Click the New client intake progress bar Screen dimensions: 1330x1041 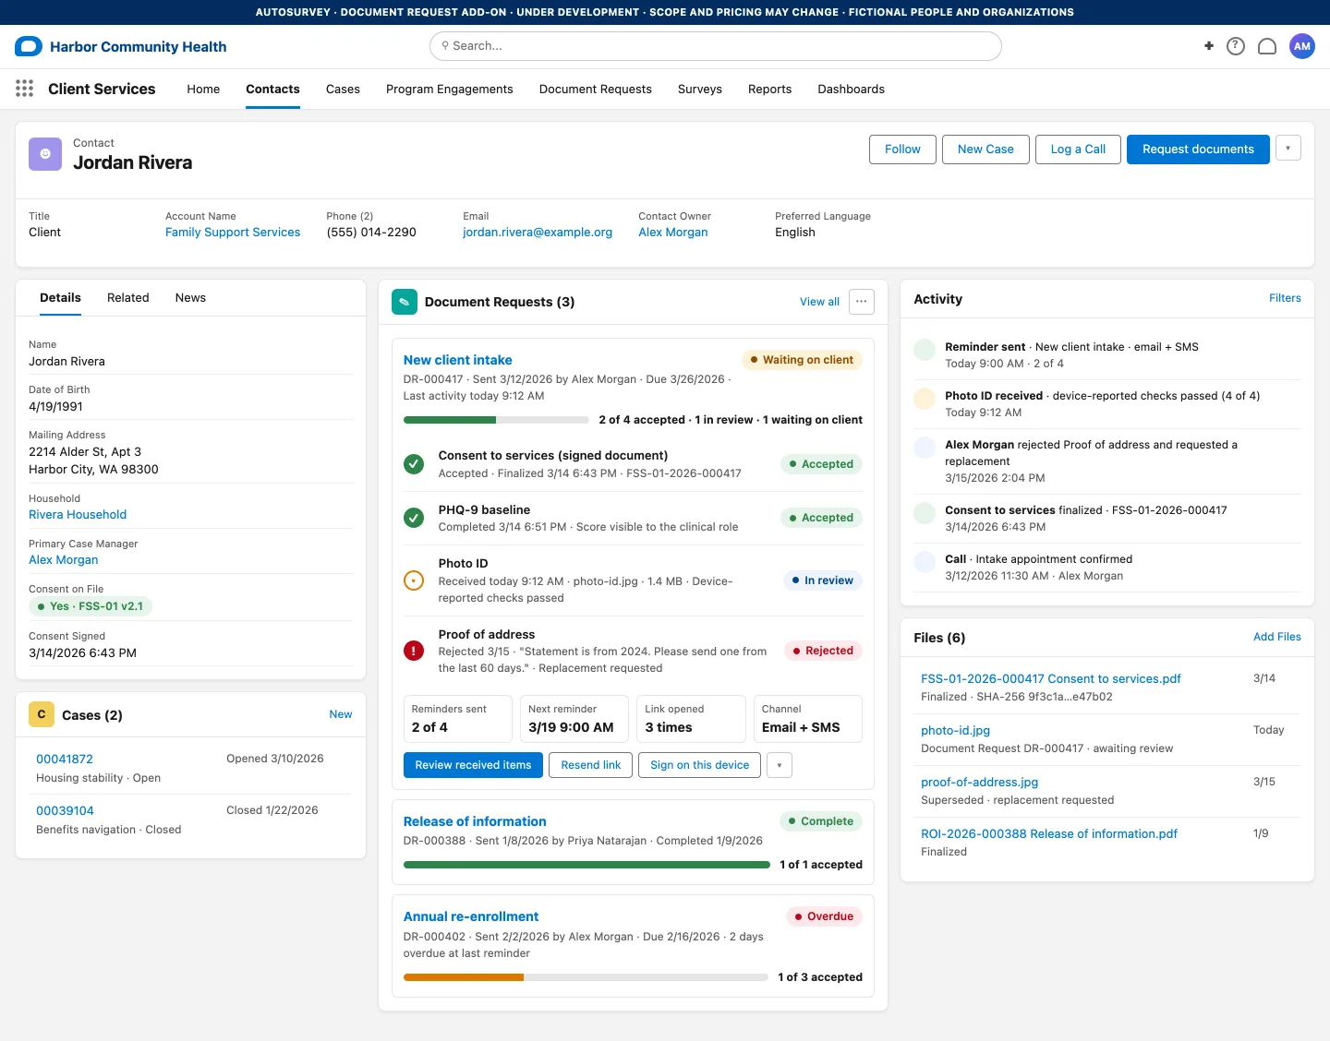tap(496, 420)
